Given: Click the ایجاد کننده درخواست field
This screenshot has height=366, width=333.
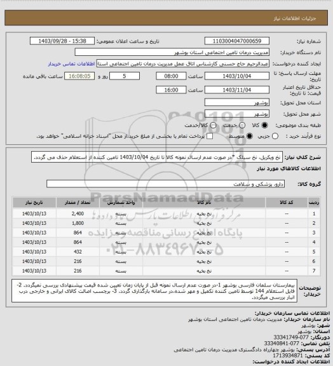Looking at the screenshot, I should click(x=183, y=64).
